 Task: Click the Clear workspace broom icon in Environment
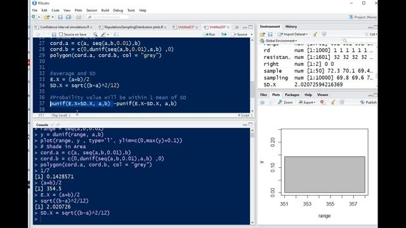pyautogui.click(x=315, y=34)
